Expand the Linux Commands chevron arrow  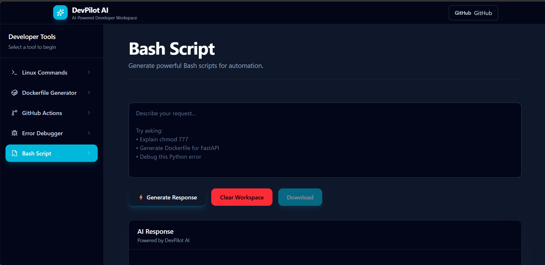[89, 72]
